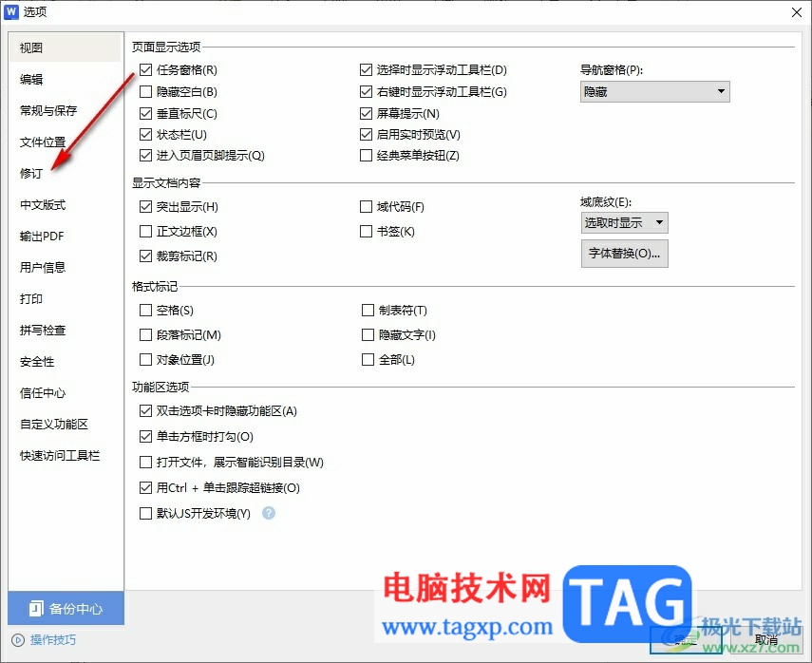Viewport: 812px width, 663px height.
Task: Enable 隐藏空白(B) checkbox
Action: [145, 92]
